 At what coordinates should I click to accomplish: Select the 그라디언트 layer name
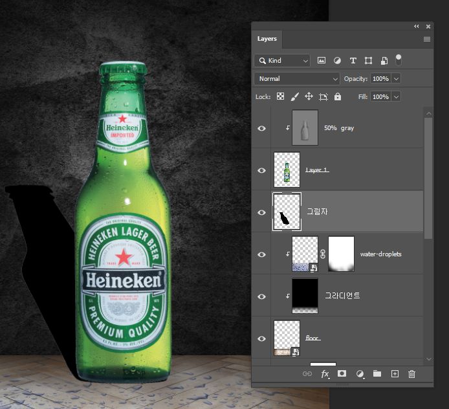(342, 296)
